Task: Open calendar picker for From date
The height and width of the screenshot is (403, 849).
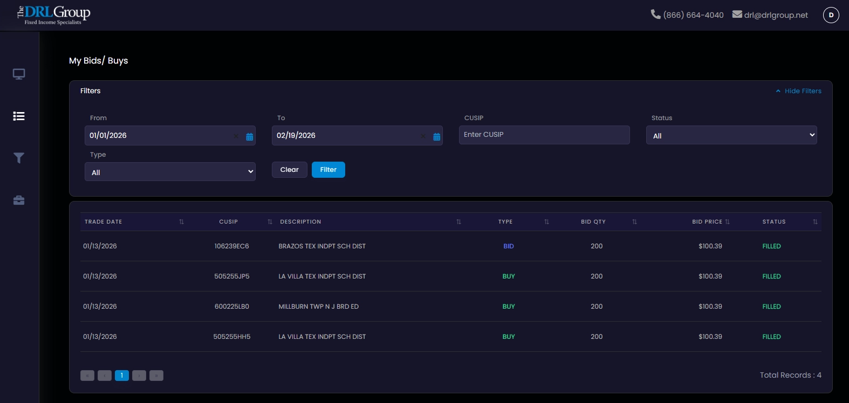Action: pos(249,137)
